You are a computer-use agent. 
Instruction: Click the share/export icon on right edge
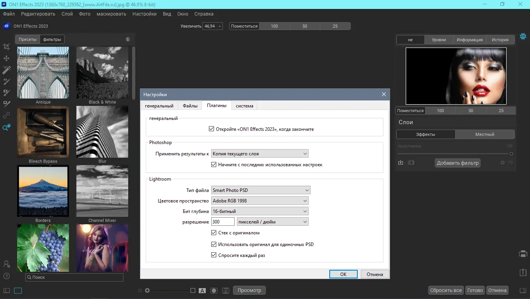[523, 273]
